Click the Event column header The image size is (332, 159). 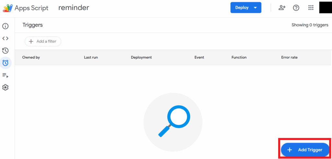199,58
